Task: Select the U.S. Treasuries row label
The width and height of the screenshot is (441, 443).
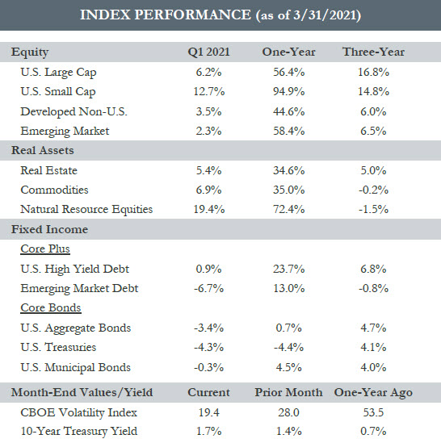Action: [58, 347]
